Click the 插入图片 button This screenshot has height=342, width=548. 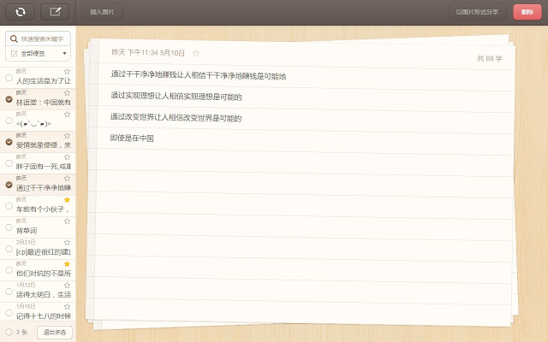point(102,12)
